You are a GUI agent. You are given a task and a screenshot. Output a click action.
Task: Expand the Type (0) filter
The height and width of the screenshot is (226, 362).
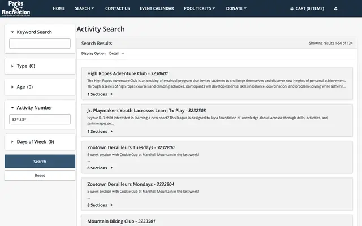pyautogui.click(x=23, y=66)
